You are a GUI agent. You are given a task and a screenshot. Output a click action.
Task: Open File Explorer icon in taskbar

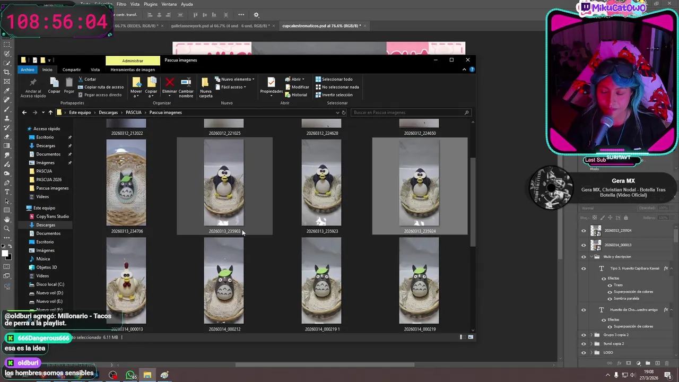pos(147,375)
